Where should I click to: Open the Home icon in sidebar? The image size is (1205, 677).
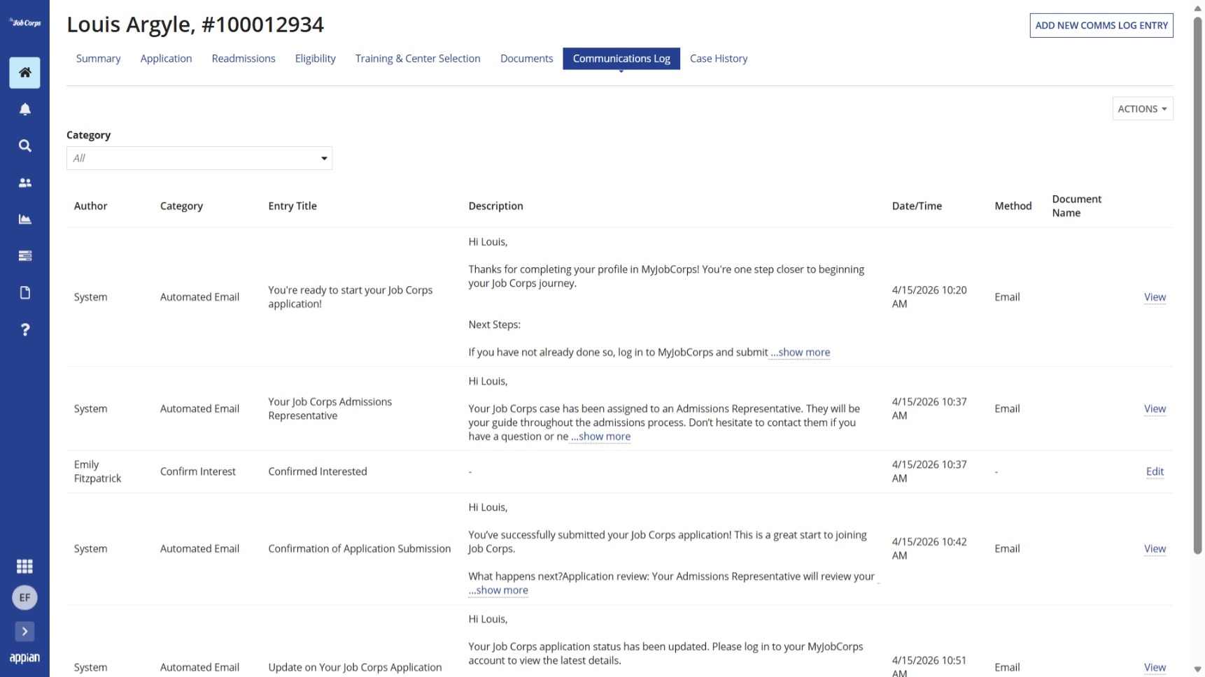(x=24, y=73)
